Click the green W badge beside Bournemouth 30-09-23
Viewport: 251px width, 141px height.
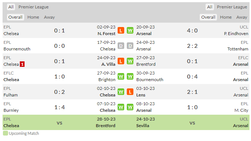point(130,76)
